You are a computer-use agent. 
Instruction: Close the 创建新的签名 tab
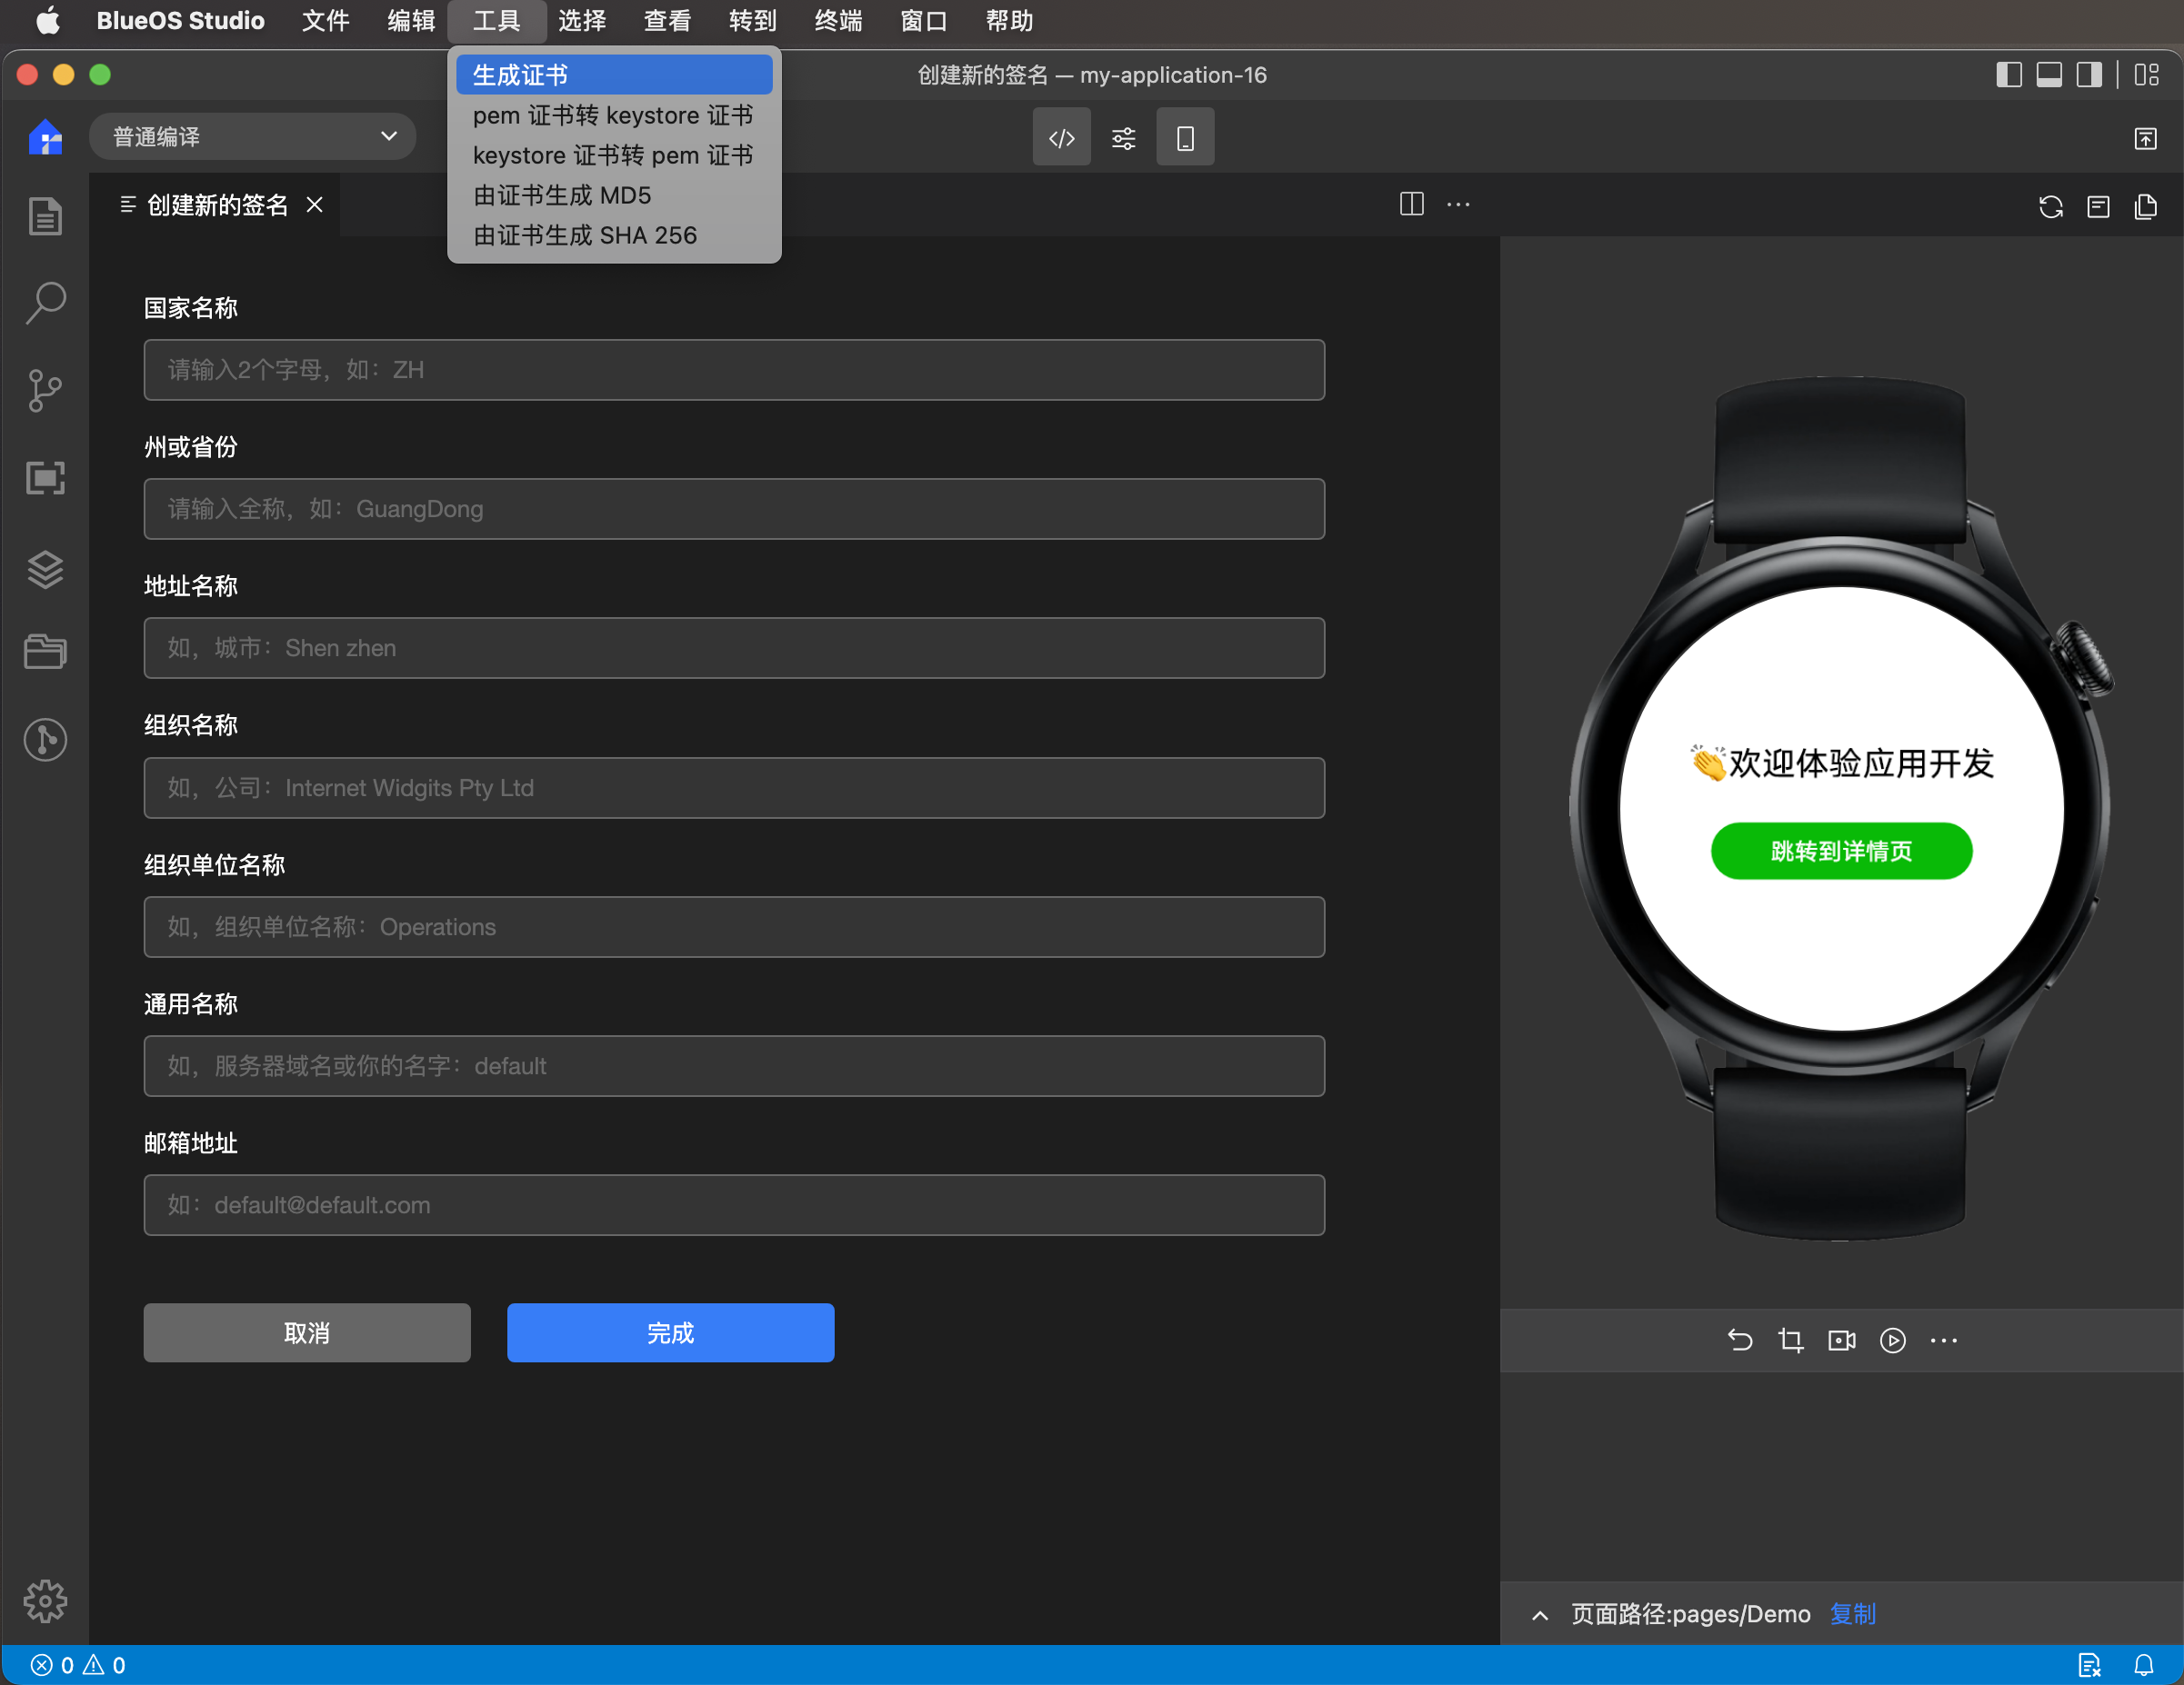(x=315, y=204)
